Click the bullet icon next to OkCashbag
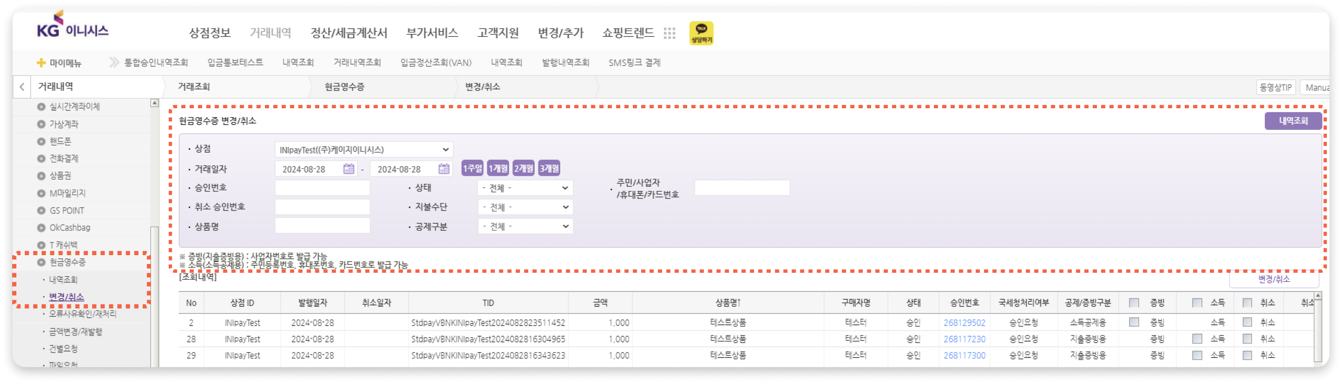This screenshot has height=384, width=1342. point(41,228)
